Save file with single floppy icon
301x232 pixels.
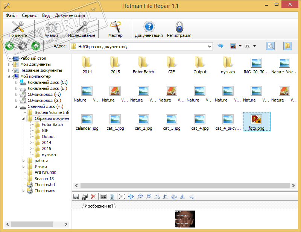pos(76,197)
